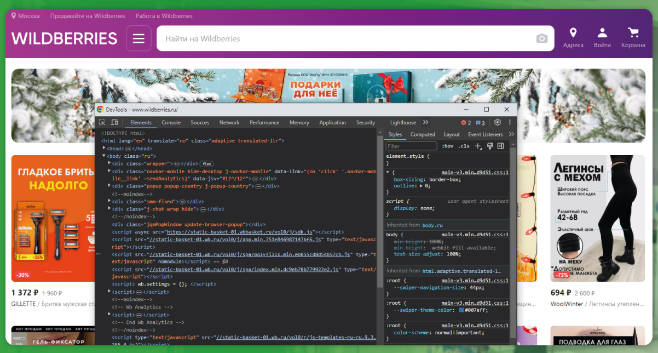Open the sdk.js script source link
This screenshot has width=658, height=353.
click(240, 231)
